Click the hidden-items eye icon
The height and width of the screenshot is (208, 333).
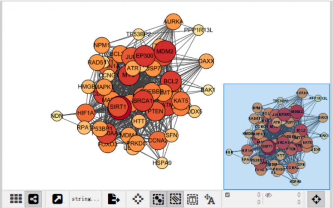268,195
